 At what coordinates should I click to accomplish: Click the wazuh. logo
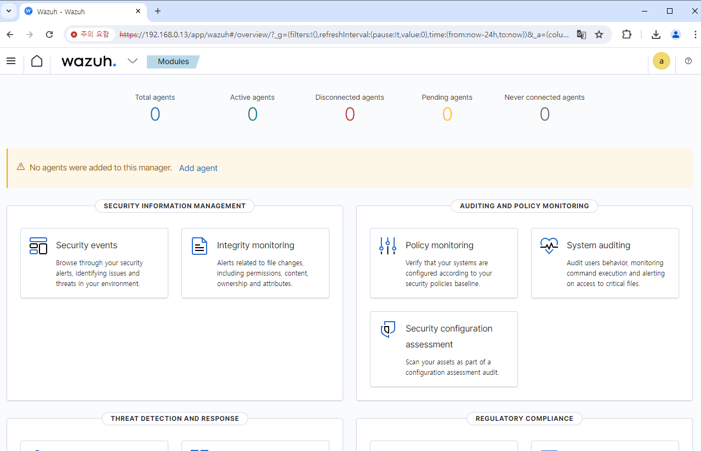pos(89,61)
